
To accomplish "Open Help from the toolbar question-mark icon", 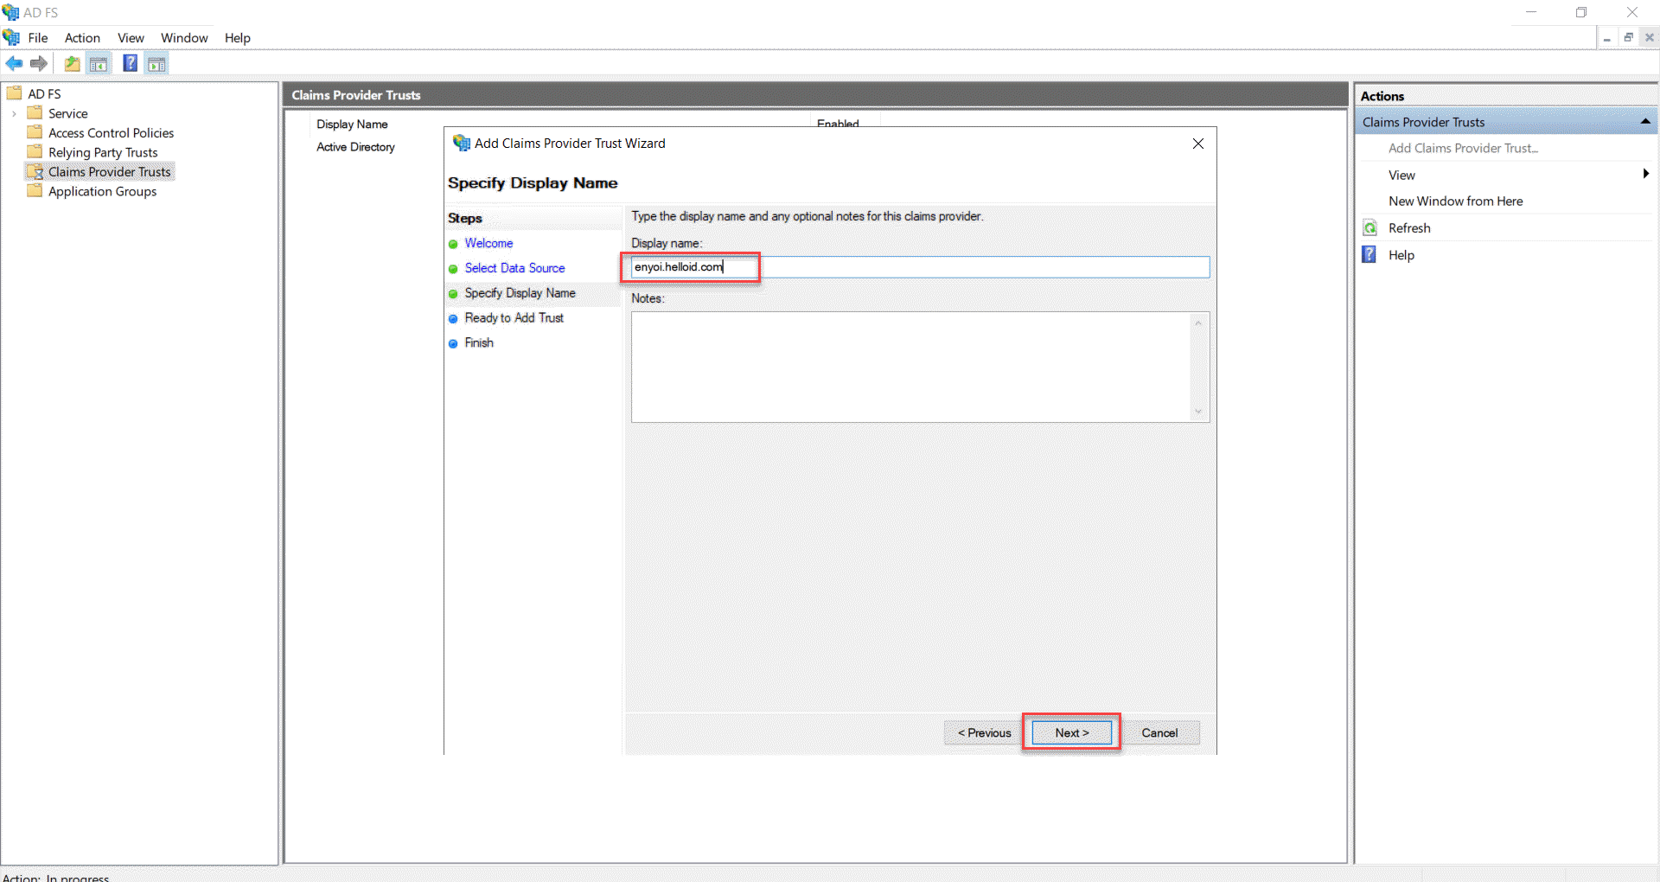I will (x=130, y=63).
